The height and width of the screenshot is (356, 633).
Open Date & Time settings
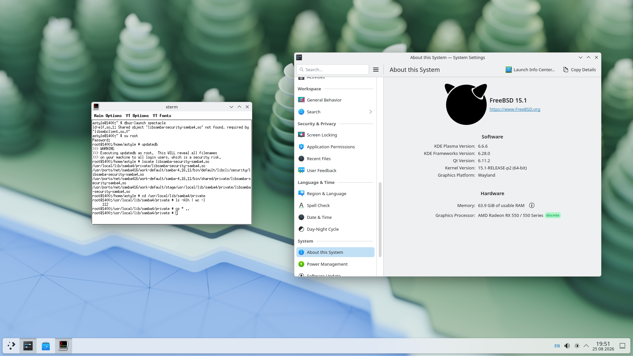(x=335, y=217)
